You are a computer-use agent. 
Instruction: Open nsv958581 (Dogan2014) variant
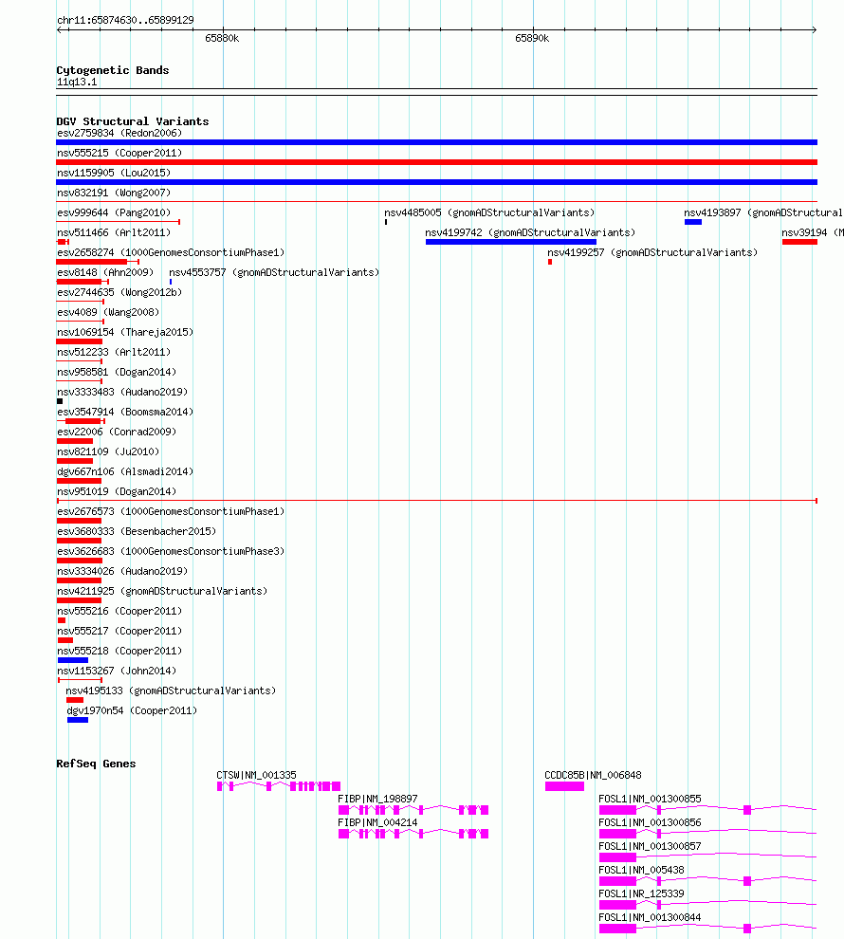point(117,372)
